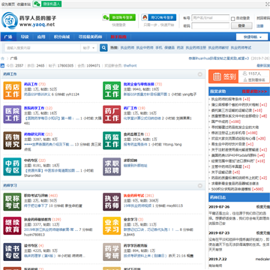This screenshot has width=270, height=270.
Task: Click the blue search magnifier icon
Action: tap(103, 48)
